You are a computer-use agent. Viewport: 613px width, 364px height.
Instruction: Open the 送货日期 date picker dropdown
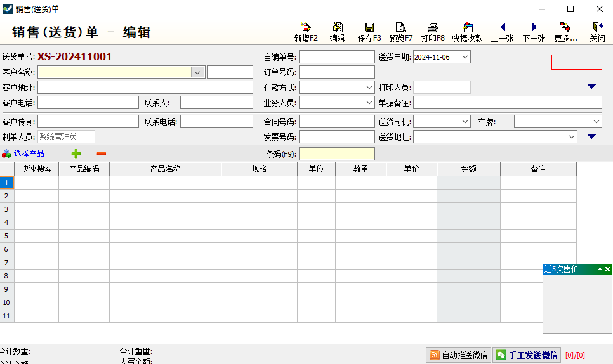tap(465, 57)
